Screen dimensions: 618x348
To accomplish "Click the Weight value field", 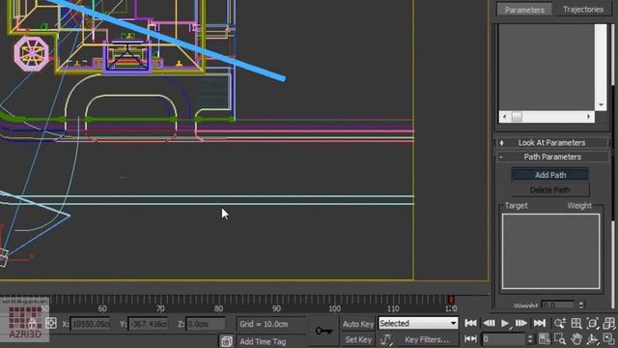I will [x=558, y=305].
